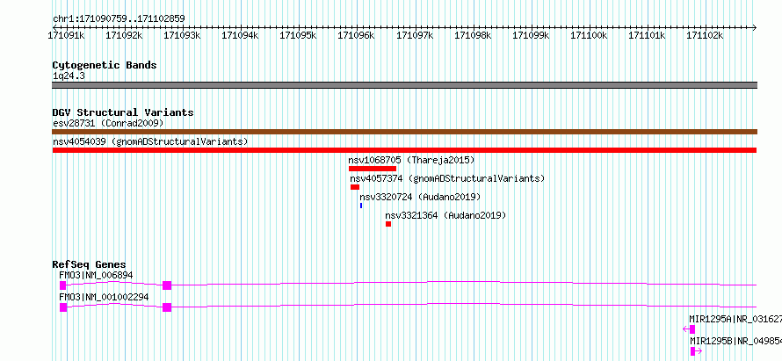The image size is (782, 361).
Task: Click the 171100k ruler label
Action: (x=589, y=35)
